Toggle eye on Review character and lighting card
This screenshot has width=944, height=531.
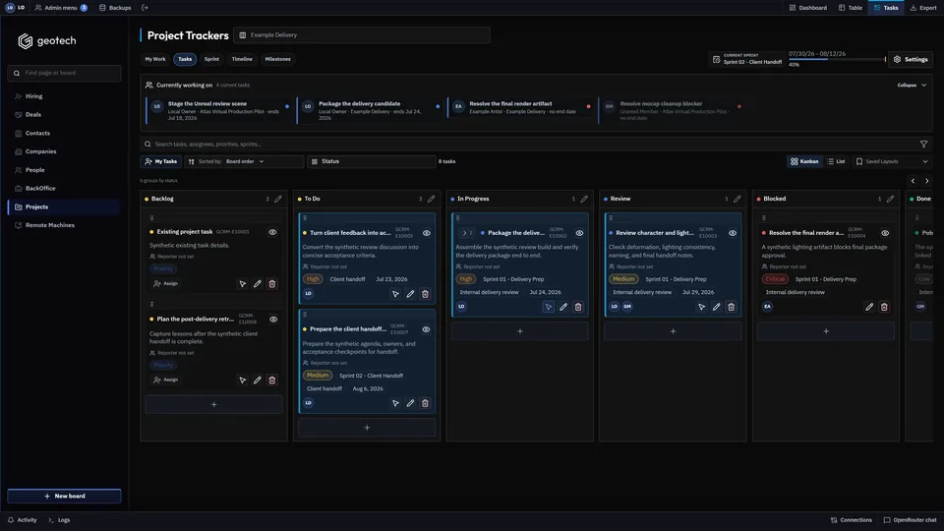pos(732,233)
